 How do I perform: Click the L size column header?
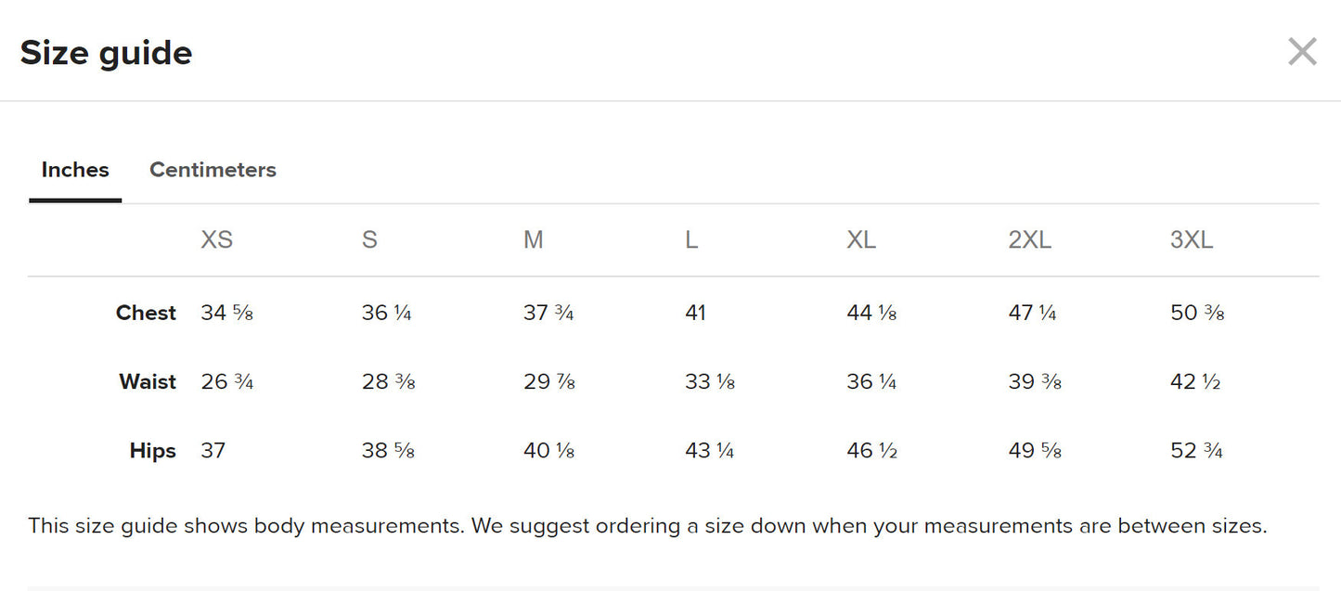(x=691, y=240)
